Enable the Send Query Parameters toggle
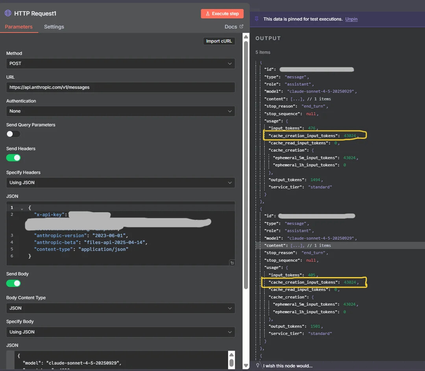The image size is (425, 371). click(x=13, y=134)
